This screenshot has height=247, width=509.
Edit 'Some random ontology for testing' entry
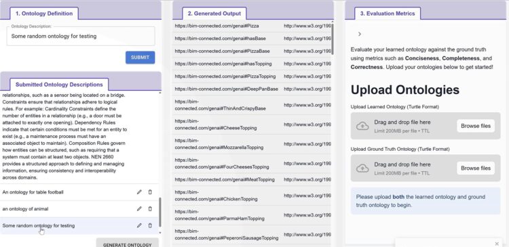[x=139, y=225]
